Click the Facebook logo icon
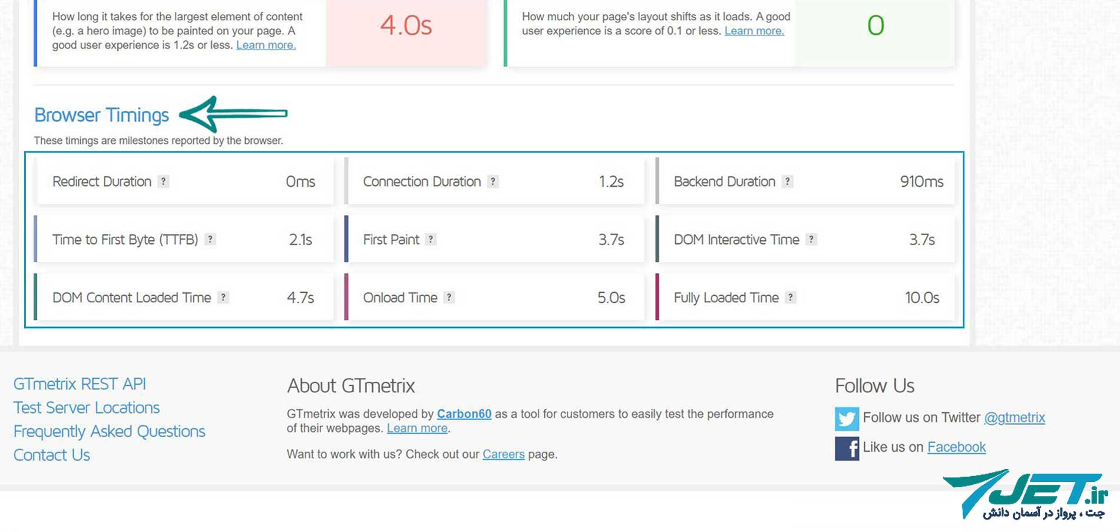The width and height of the screenshot is (1120, 532). (x=847, y=449)
